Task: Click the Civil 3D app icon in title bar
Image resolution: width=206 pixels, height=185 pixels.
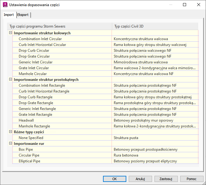Action: point(5,5)
